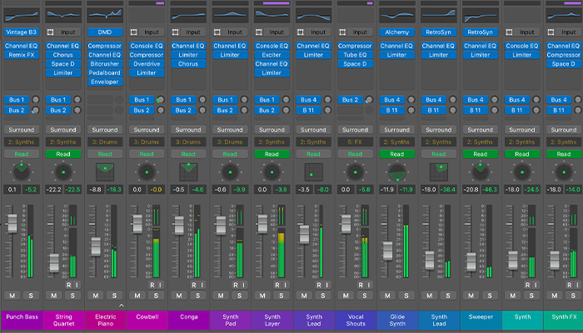Toggle input monitoring I on Synth Pad

click(x=243, y=285)
